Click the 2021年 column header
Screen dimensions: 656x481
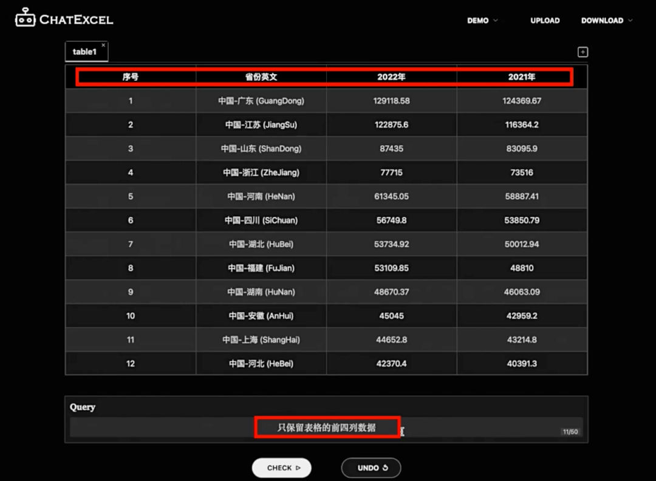(x=522, y=77)
